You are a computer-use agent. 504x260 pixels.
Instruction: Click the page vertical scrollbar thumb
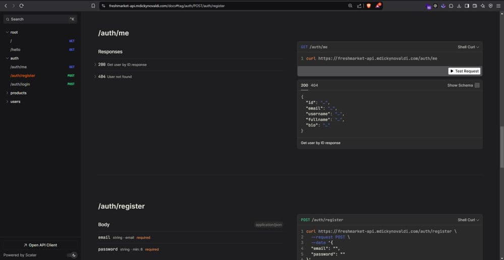(x=502, y=147)
